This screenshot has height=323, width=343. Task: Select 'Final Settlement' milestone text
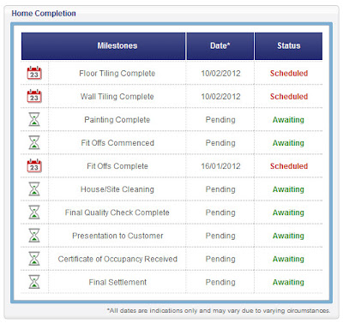(117, 282)
